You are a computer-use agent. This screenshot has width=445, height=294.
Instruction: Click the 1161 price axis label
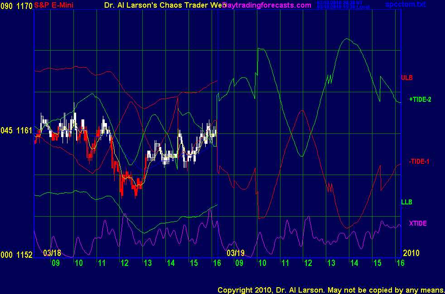pyautogui.click(x=24, y=131)
